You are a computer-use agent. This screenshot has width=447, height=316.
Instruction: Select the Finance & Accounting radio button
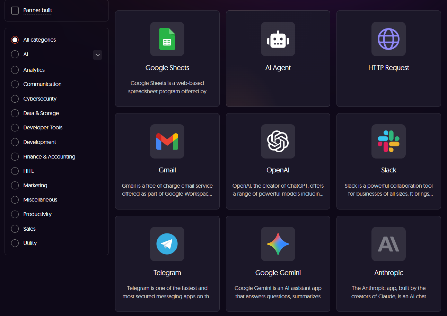[15, 157]
